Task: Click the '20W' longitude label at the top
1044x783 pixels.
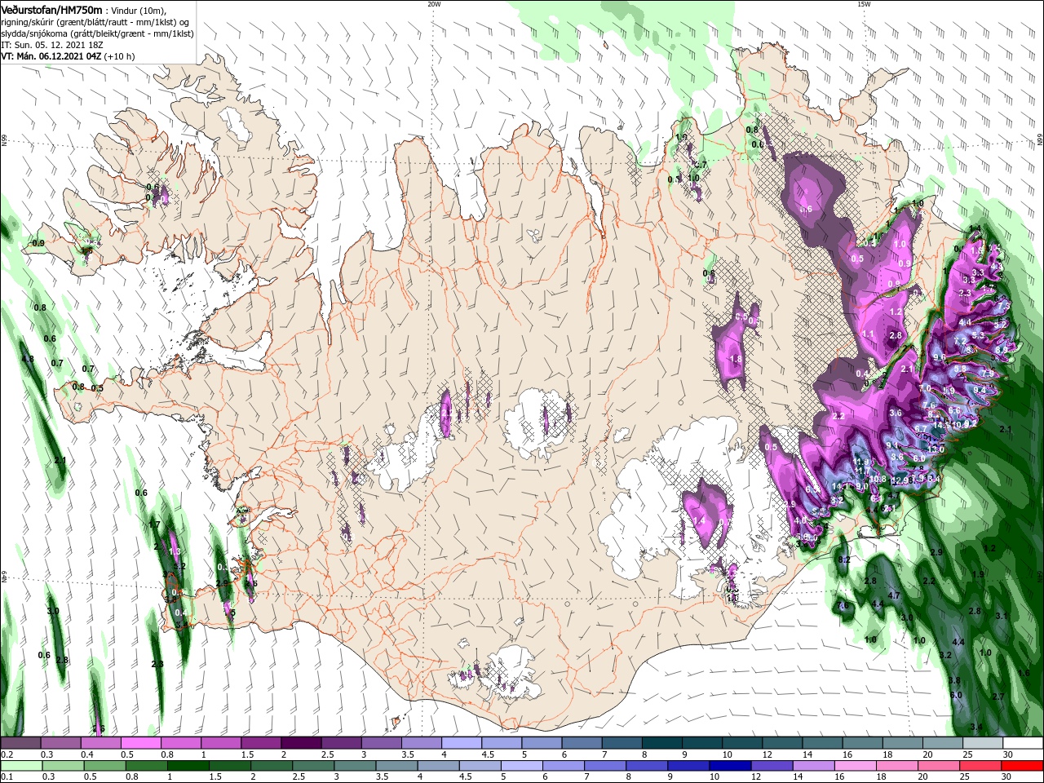Action: point(434,4)
